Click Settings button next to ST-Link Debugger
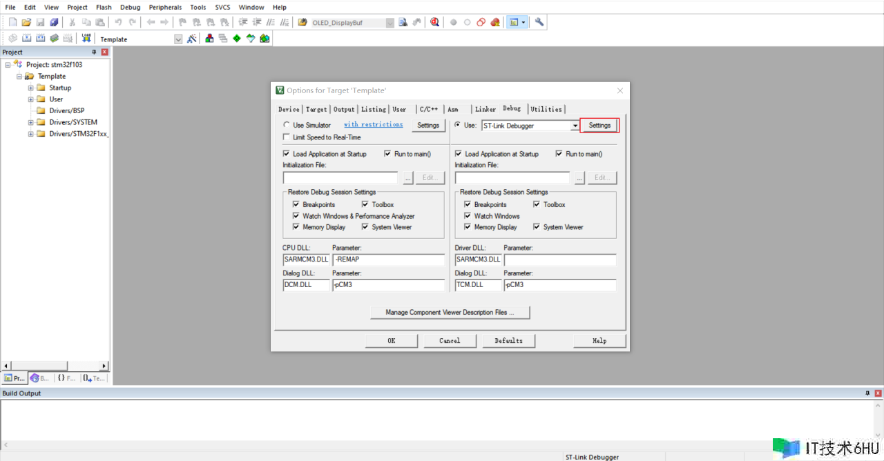884x461 pixels. click(599, 126)
